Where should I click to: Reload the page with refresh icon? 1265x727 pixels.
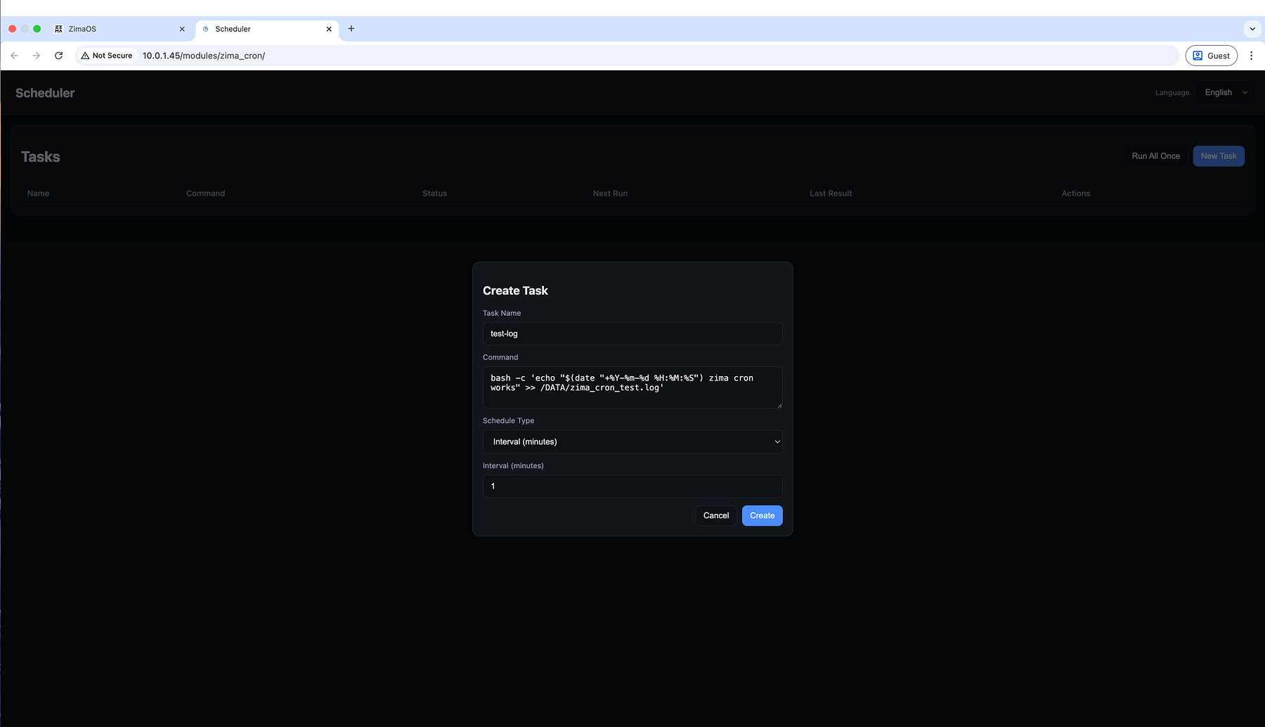click(x=59, y=56)
